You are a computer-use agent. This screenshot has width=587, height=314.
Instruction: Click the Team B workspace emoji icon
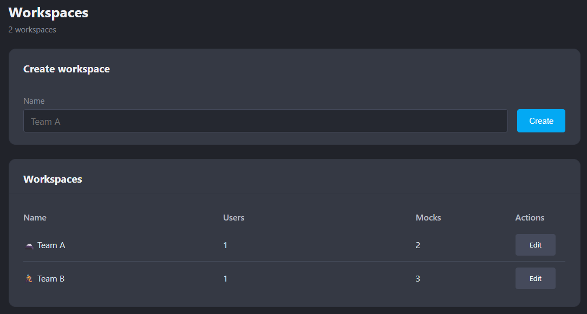coord(29,279)
